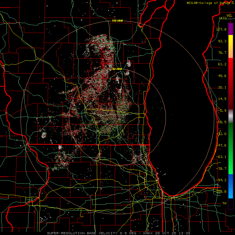Click the yellow-orange segment of the color bar

point(231,46)
